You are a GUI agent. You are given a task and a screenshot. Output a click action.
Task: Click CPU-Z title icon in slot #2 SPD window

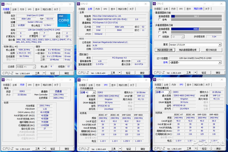(79, 80)
